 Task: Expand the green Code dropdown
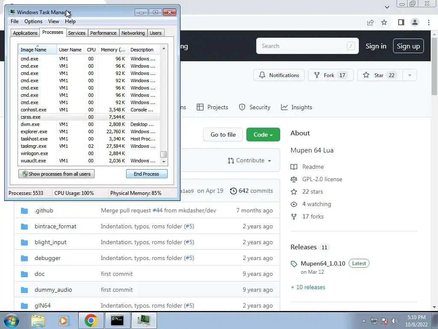coord(263,135)
